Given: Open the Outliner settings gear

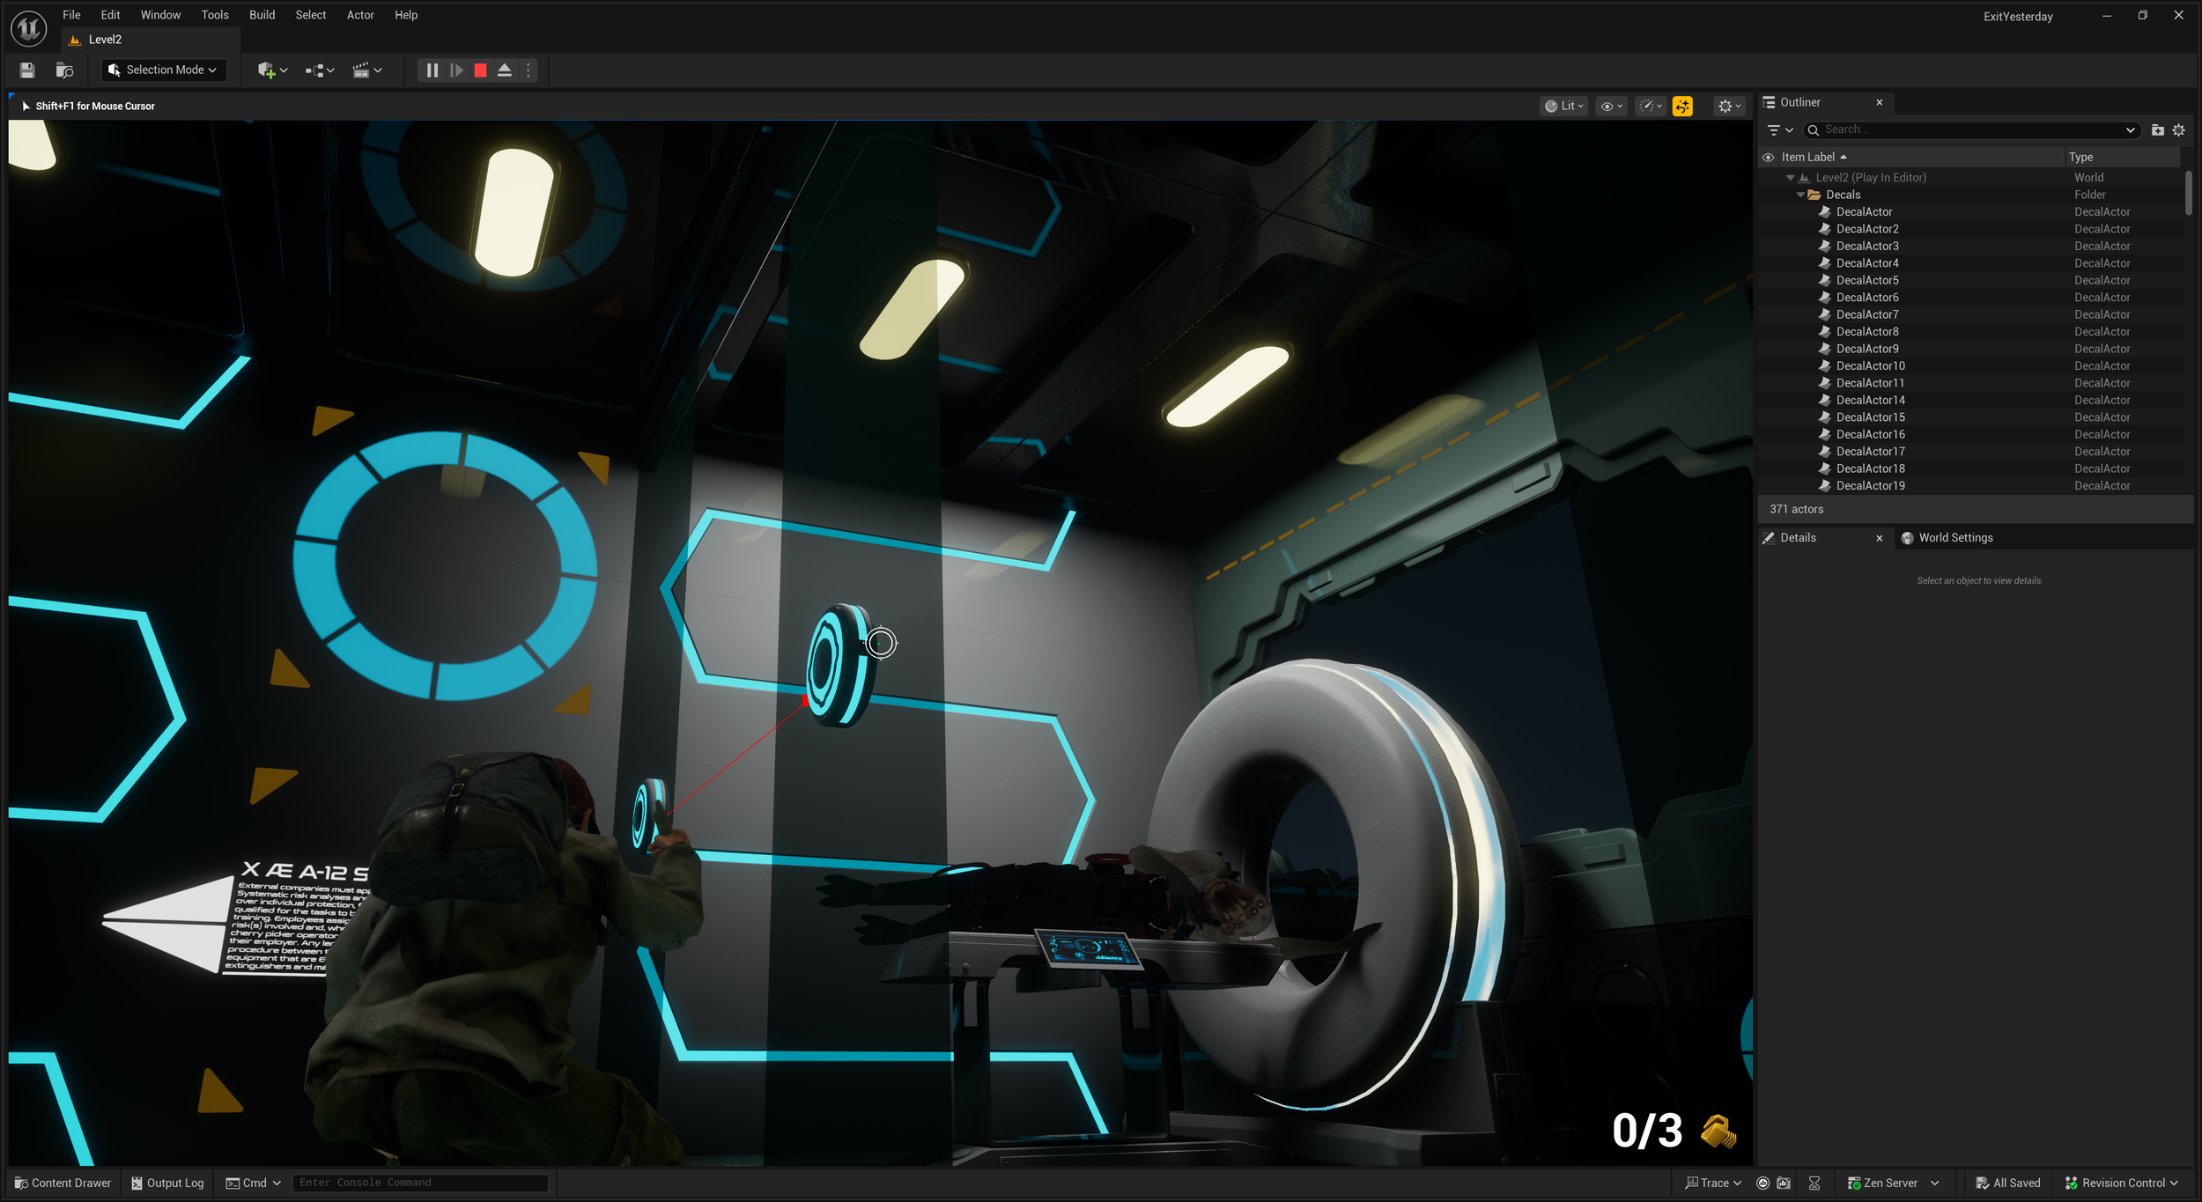Looking at the screenshot, I should point(2178,130).
